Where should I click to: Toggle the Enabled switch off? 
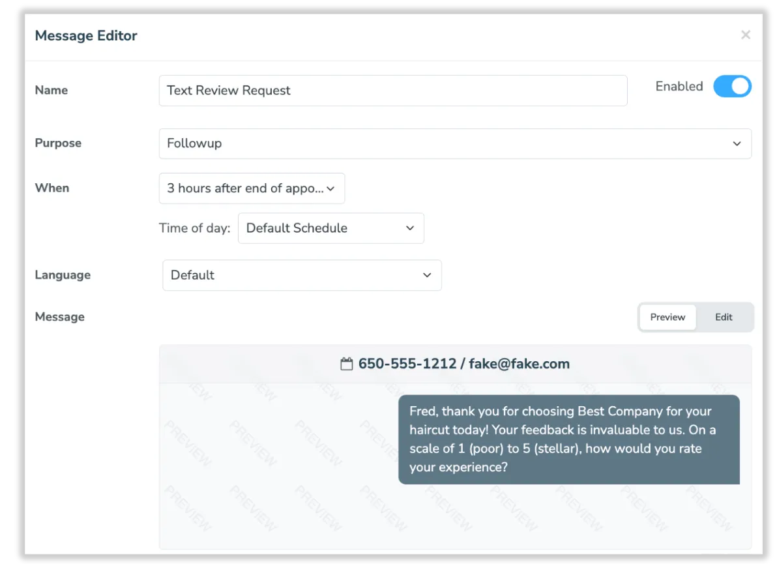(x=732, y=86)
